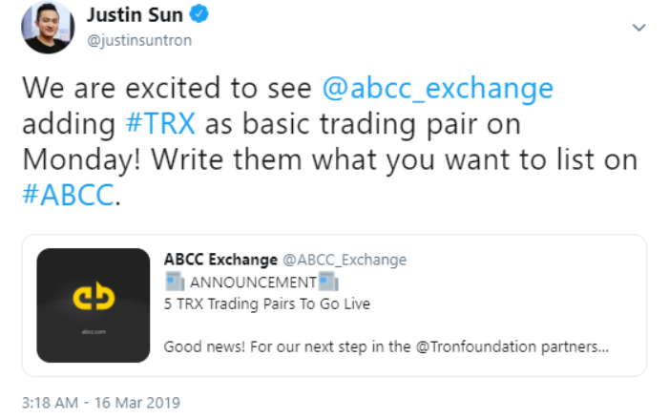Click the '5 TRX Trading Pairs To Go Live' line
This screenshot has width=669, height=419.
click(x=267, y=304)
